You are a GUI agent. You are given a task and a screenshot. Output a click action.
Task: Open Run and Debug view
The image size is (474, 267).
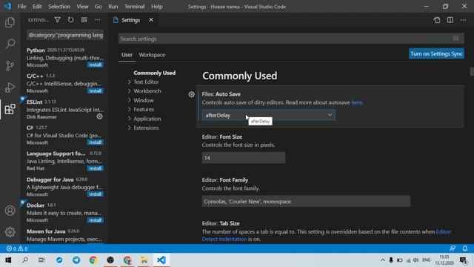point(10,88)
